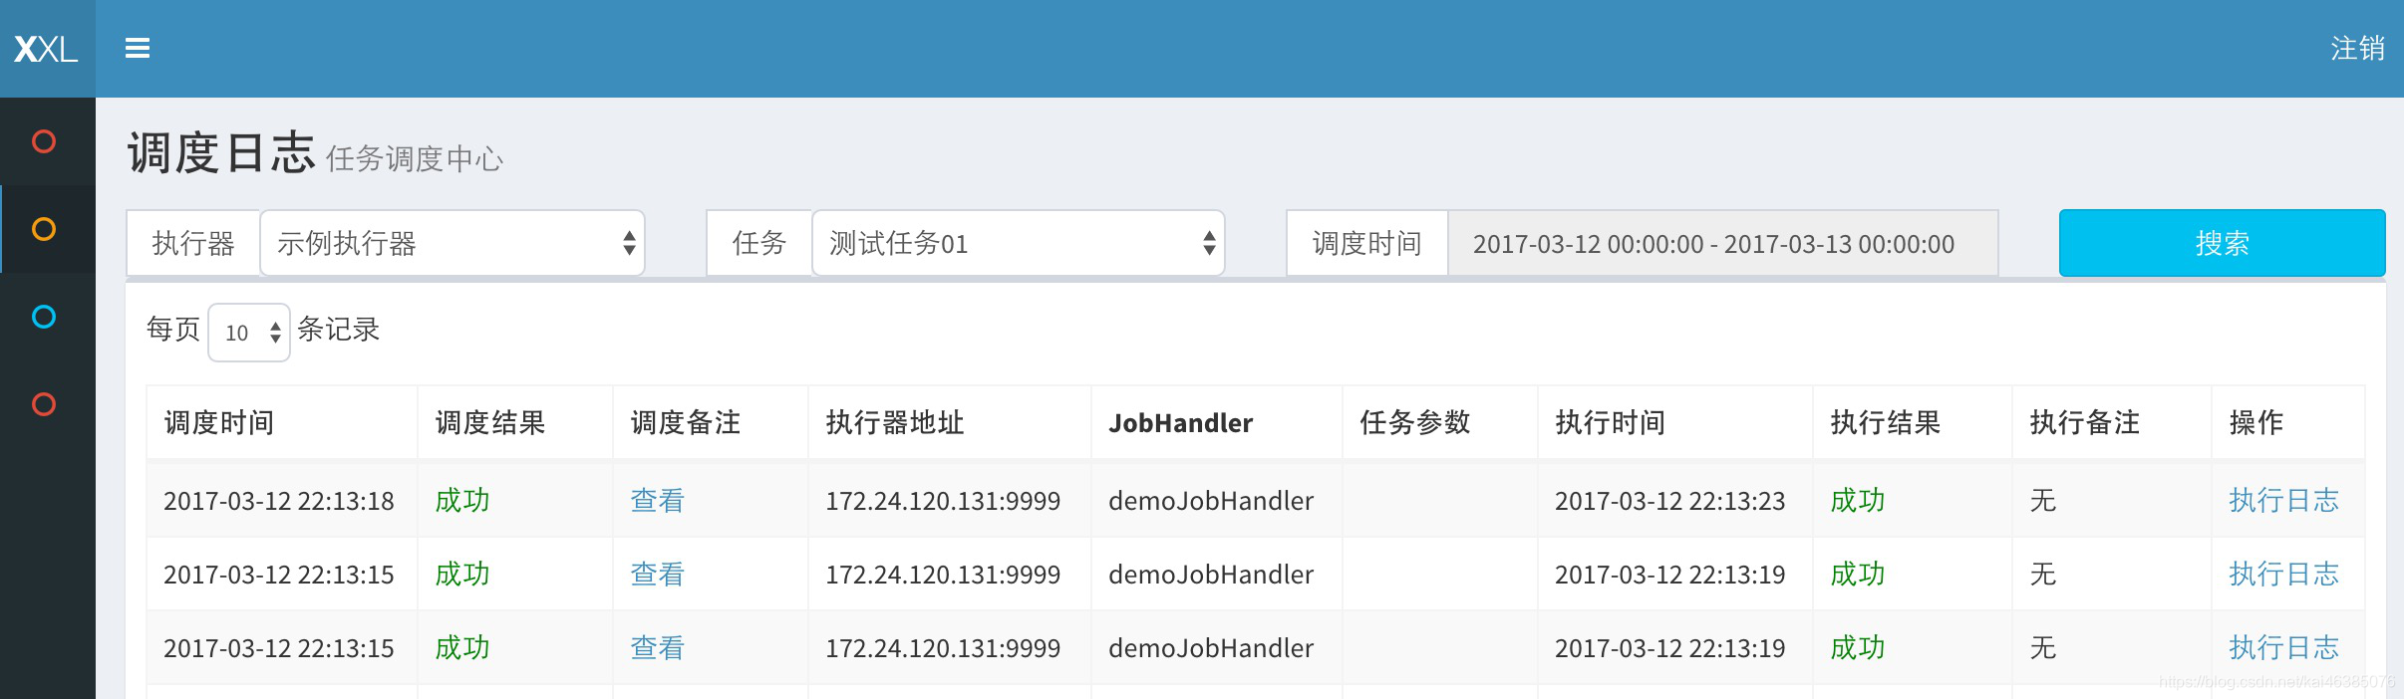Open the bottom red circle sidebar item
The height and width of the screenshot is (700, 2405).
click(44, 404)
